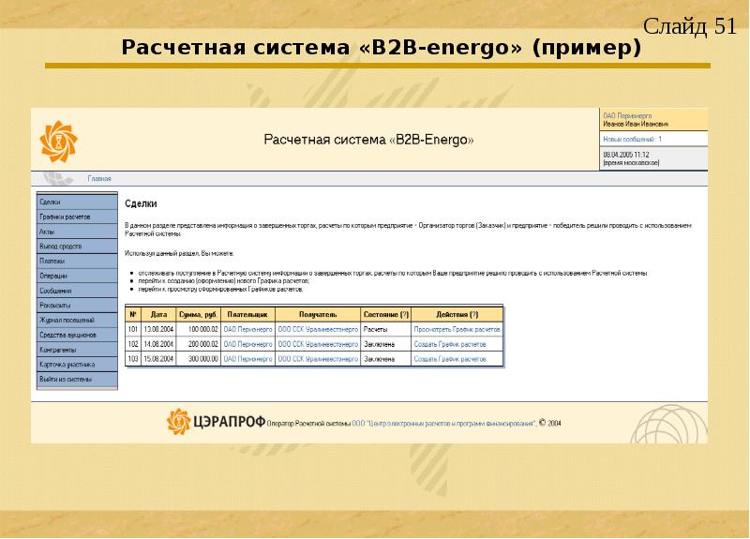Click the Главная breadcrumb link
This screenshot has height=539, width=750.
point(99,179)
